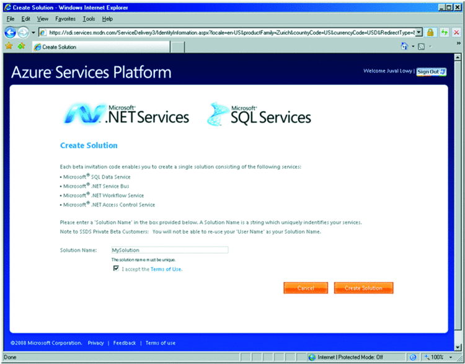Open the Edit menu

coord(25,19)
